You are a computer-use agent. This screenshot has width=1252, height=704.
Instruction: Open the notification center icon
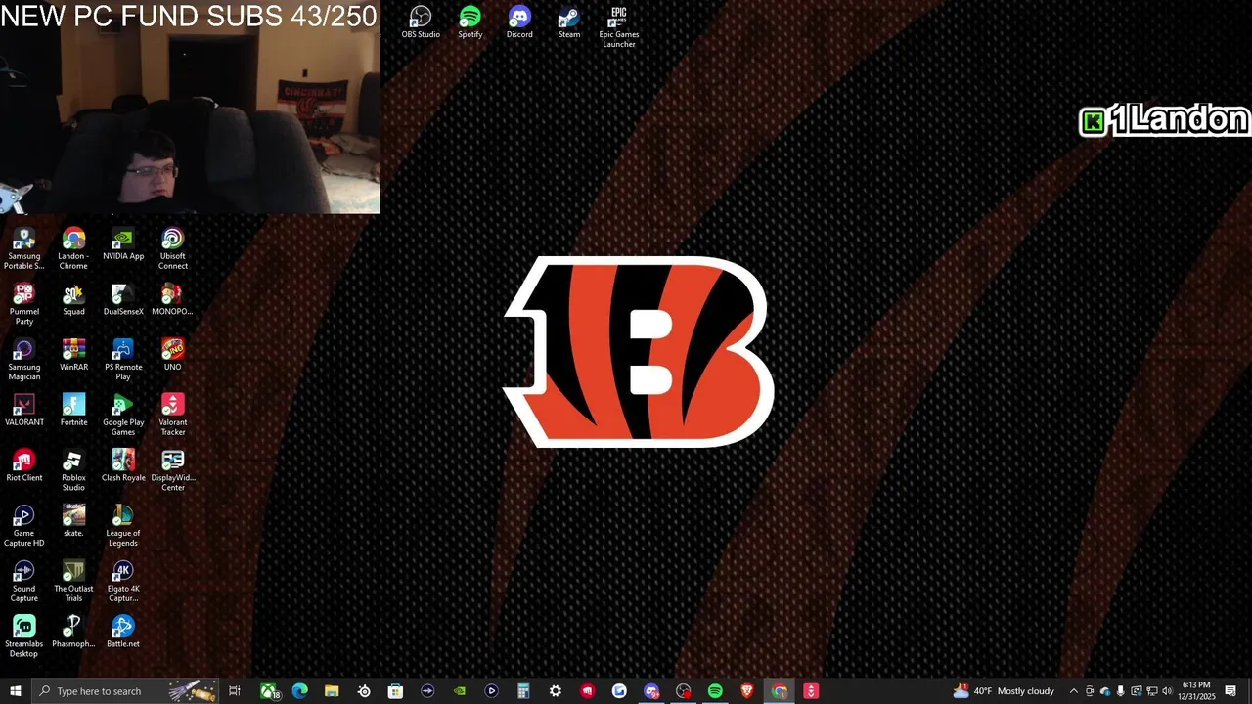(x=1230, y=691)
